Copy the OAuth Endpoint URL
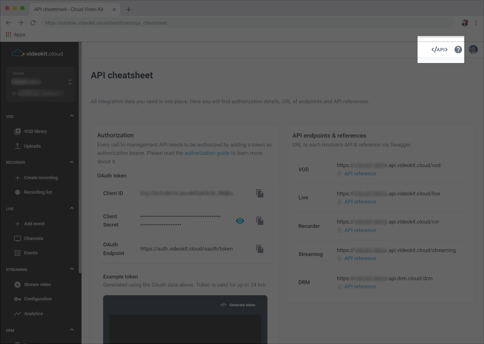484x344 pixels. [260, 249]
